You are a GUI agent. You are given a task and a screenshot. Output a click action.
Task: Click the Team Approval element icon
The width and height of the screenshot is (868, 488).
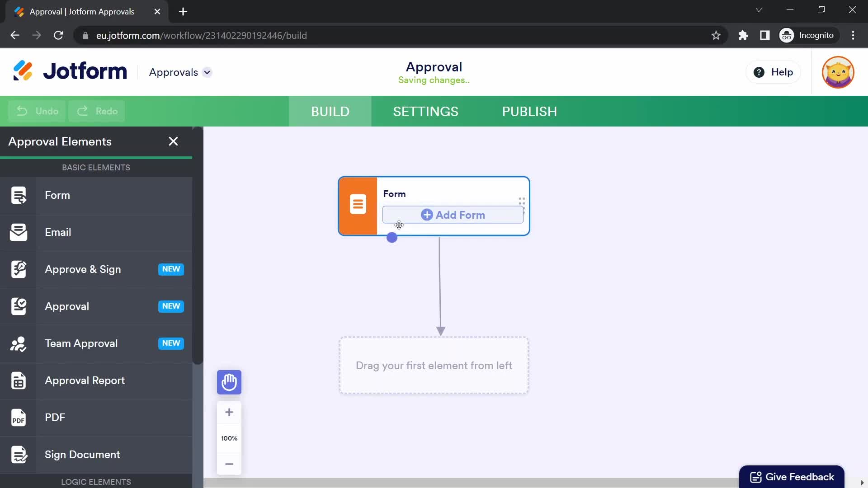tap(19, 343)
